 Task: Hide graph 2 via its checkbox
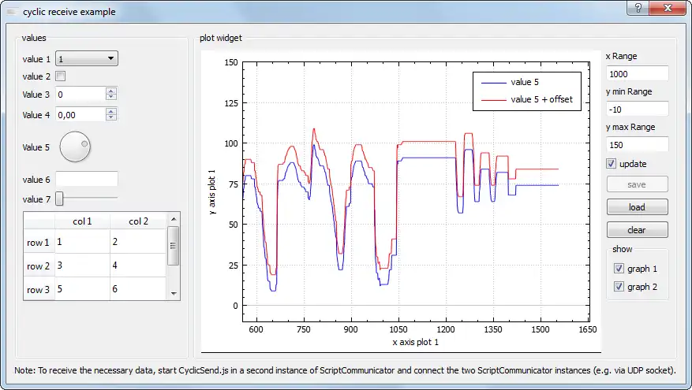619,287
